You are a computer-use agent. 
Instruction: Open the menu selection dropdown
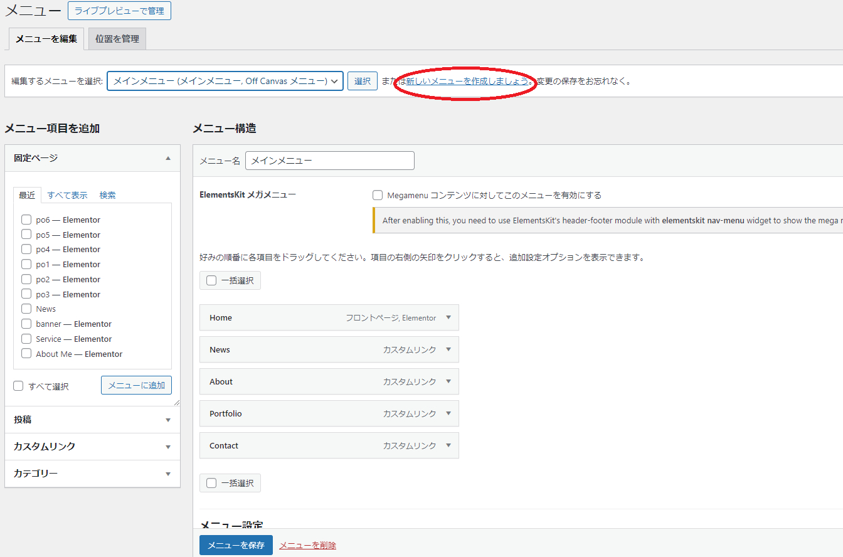tap(225, 81)
